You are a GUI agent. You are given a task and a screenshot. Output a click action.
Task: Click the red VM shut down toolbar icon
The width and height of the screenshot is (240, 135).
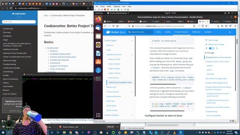tap(105, 10)
